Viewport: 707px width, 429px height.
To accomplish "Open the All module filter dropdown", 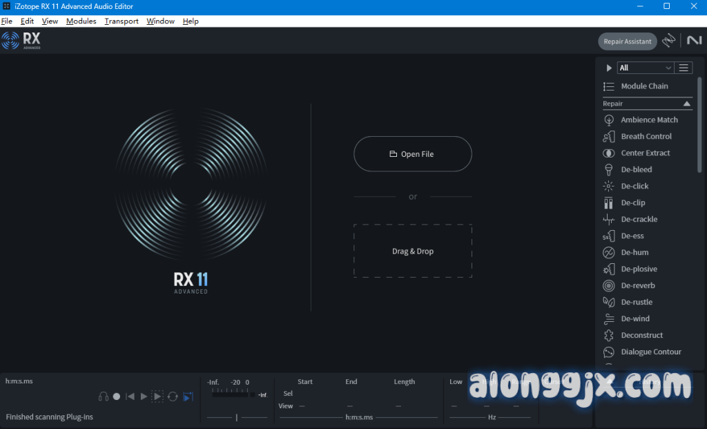I will tap(646, 68).
